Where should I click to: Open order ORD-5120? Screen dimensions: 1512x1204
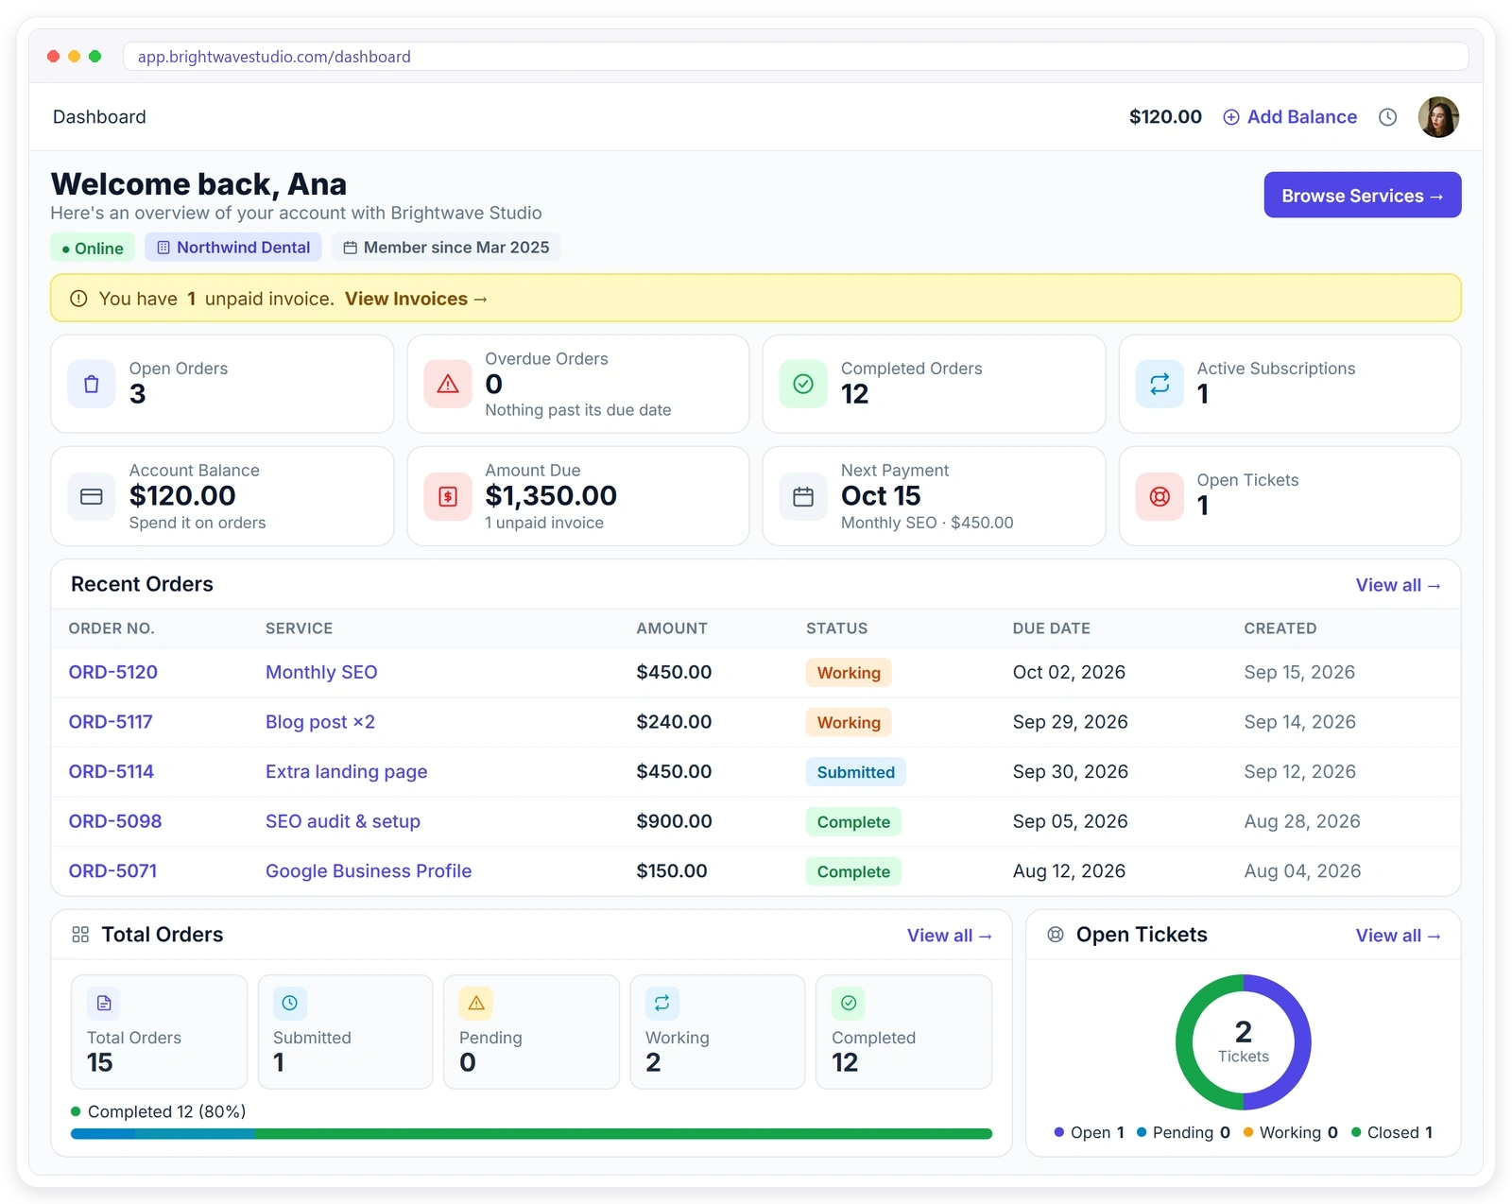pos(113,672)
